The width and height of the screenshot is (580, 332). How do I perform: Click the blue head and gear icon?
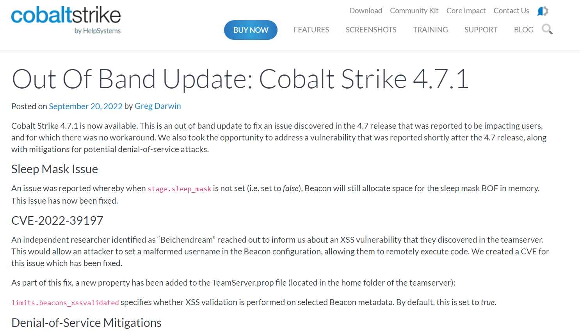tap(543, 11)
